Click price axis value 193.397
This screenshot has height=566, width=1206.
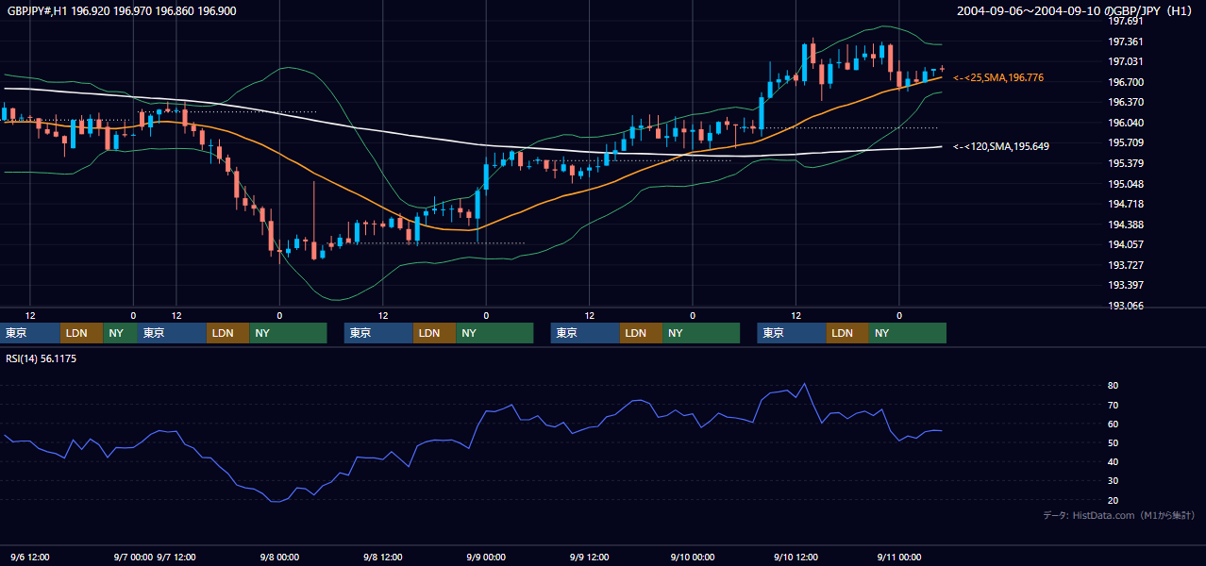(1124, 285)
